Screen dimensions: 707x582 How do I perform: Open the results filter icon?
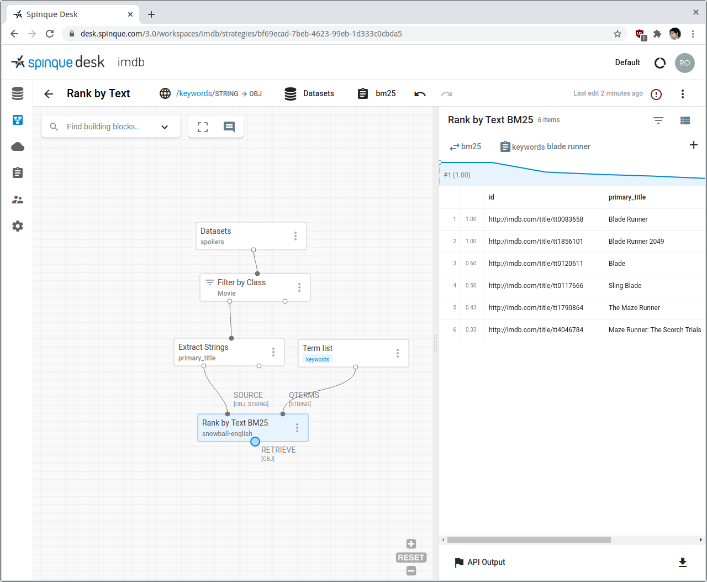(658, 120)
